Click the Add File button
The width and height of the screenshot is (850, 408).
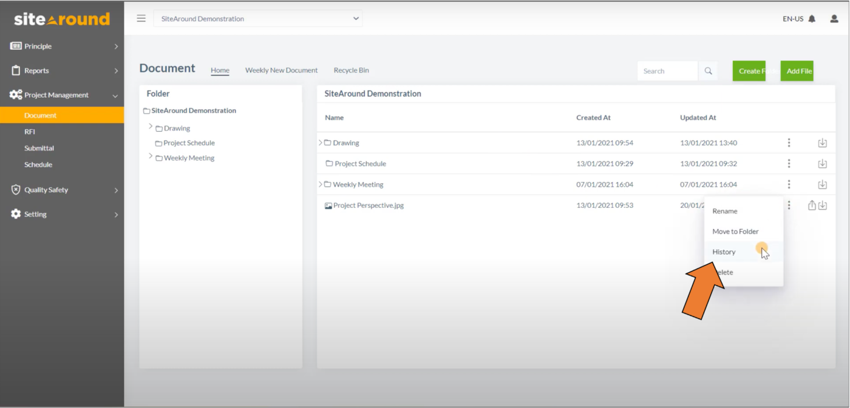pyautogui.click(x=797, y=71)
